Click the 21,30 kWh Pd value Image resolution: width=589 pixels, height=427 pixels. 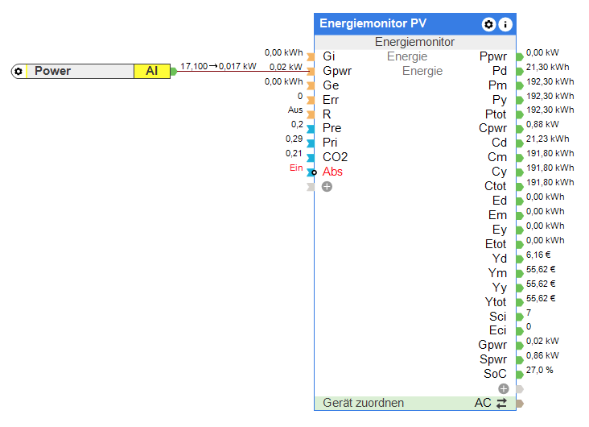[547, 68]
